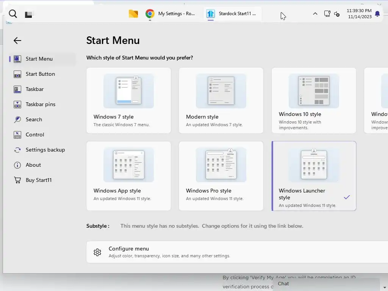
Task: Click the Chrome icon on taskbar
Action: 150,14
